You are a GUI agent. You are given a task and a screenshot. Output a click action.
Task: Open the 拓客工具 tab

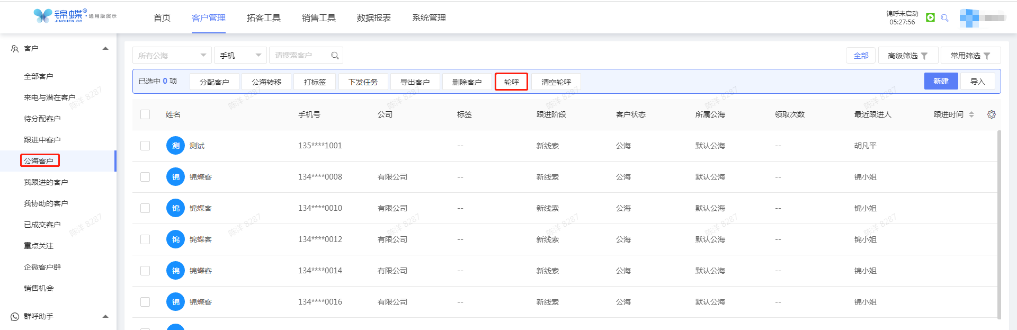click(x=264, y=18)
